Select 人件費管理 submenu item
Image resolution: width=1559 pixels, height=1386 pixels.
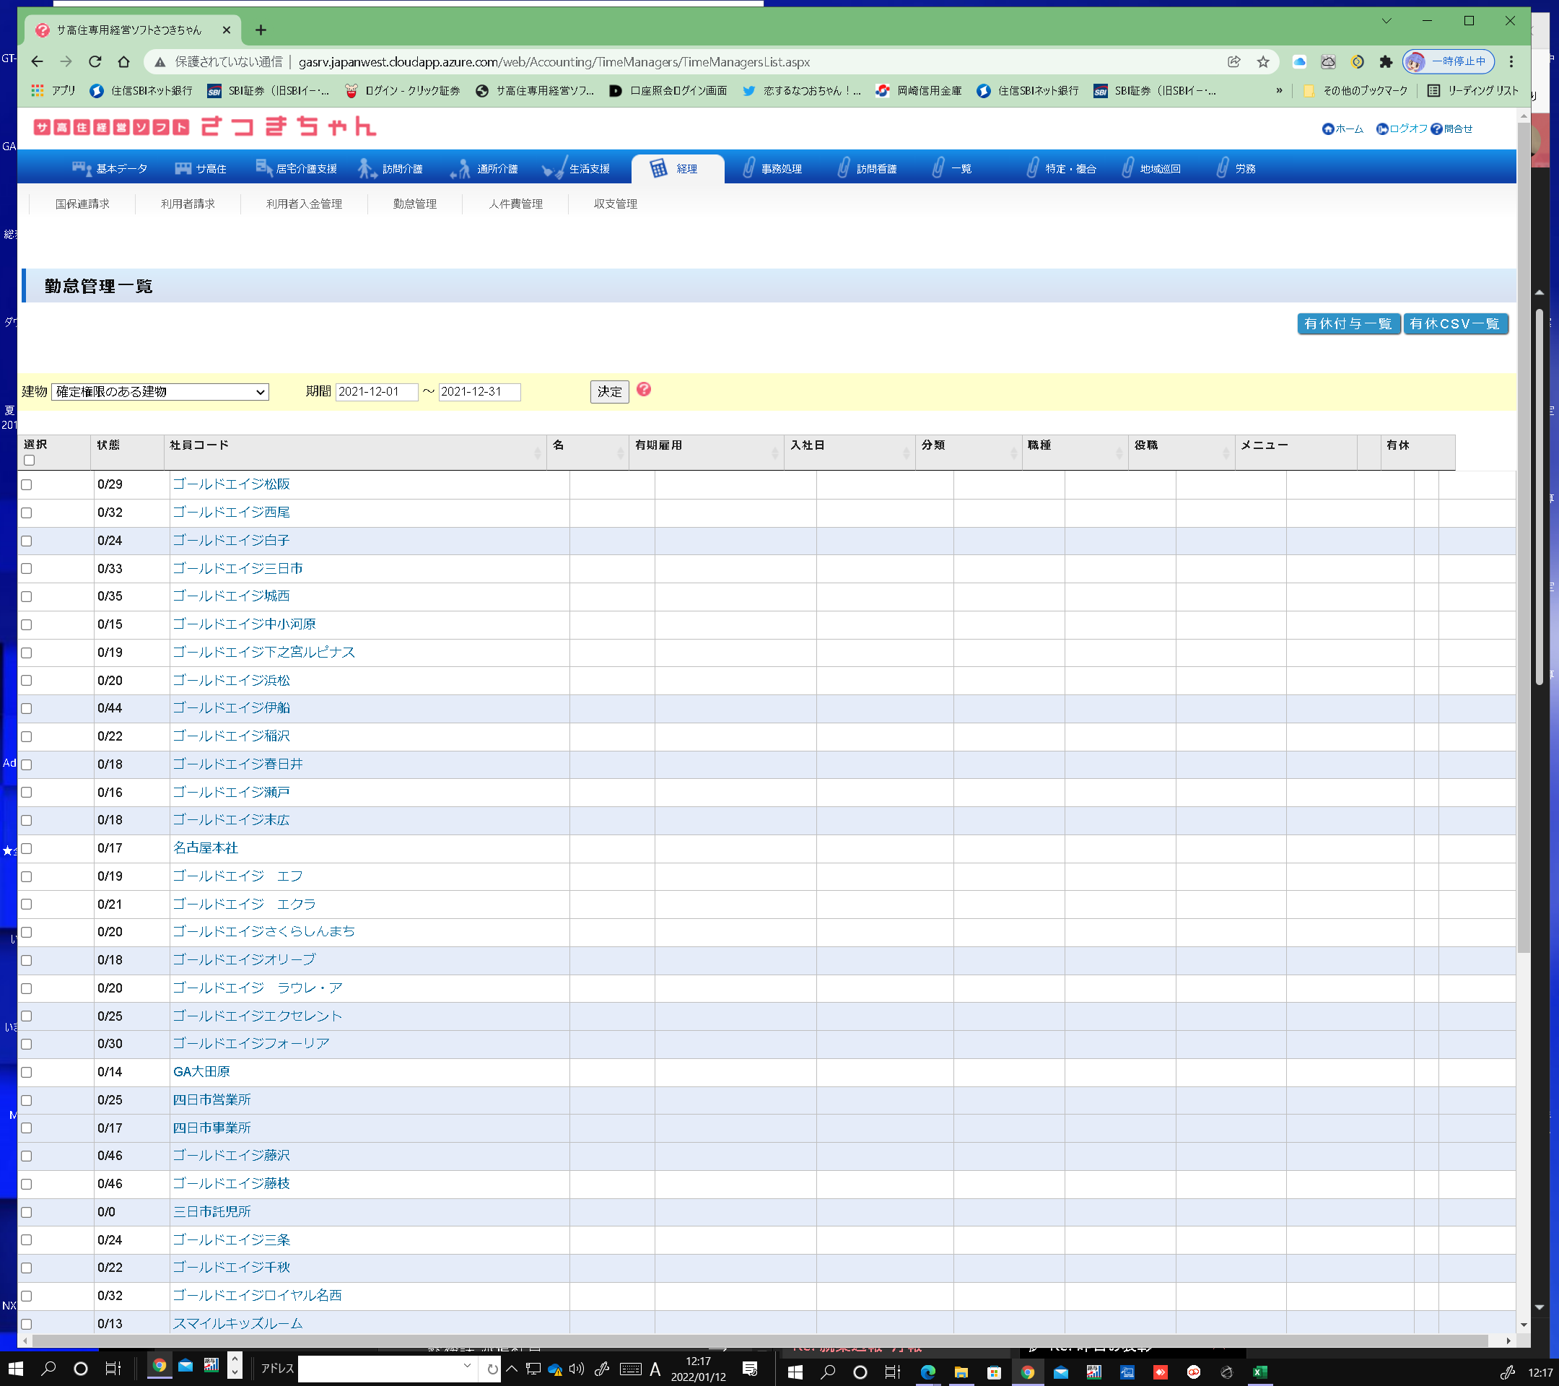tap(515, 204)
